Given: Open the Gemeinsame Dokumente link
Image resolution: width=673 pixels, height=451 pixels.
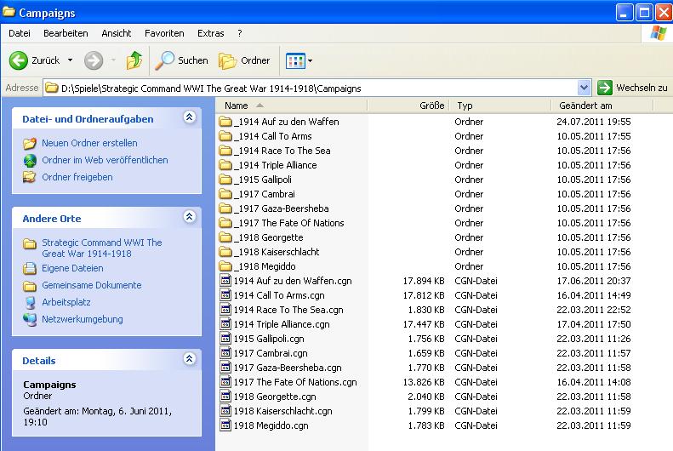Looking at the screenshot, I should tap(91, 285).
